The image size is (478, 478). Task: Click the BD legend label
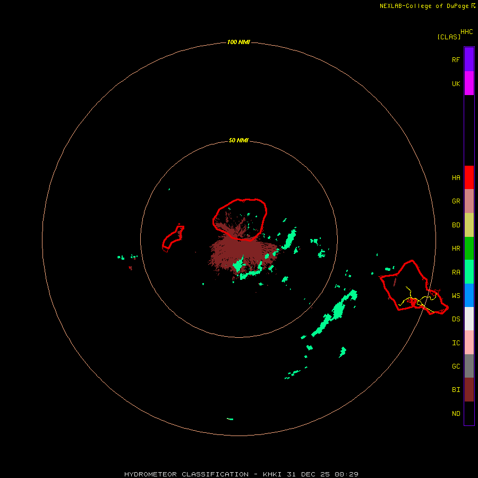[x=456, y=225]
